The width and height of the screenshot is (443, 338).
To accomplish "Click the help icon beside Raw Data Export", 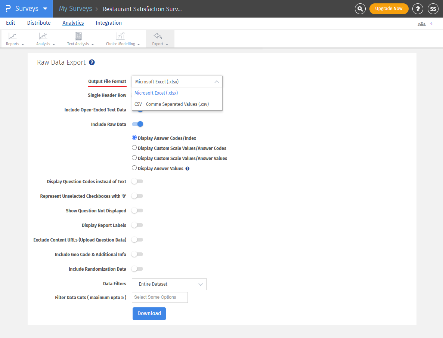I will tap(92, 62).
